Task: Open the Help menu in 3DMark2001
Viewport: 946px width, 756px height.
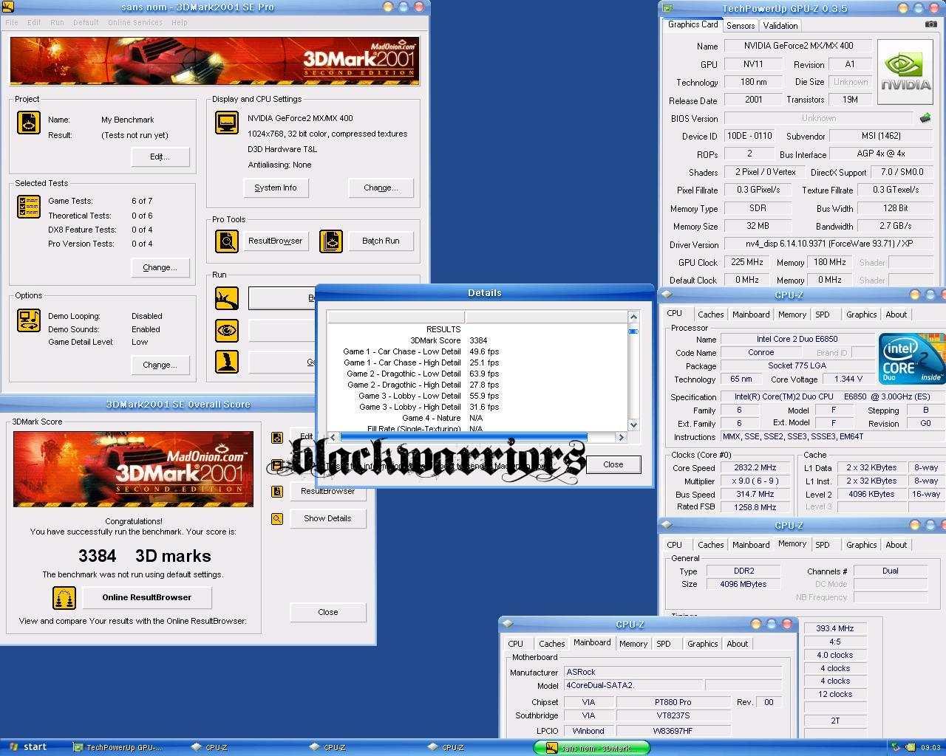Action: tap(180, 23)
